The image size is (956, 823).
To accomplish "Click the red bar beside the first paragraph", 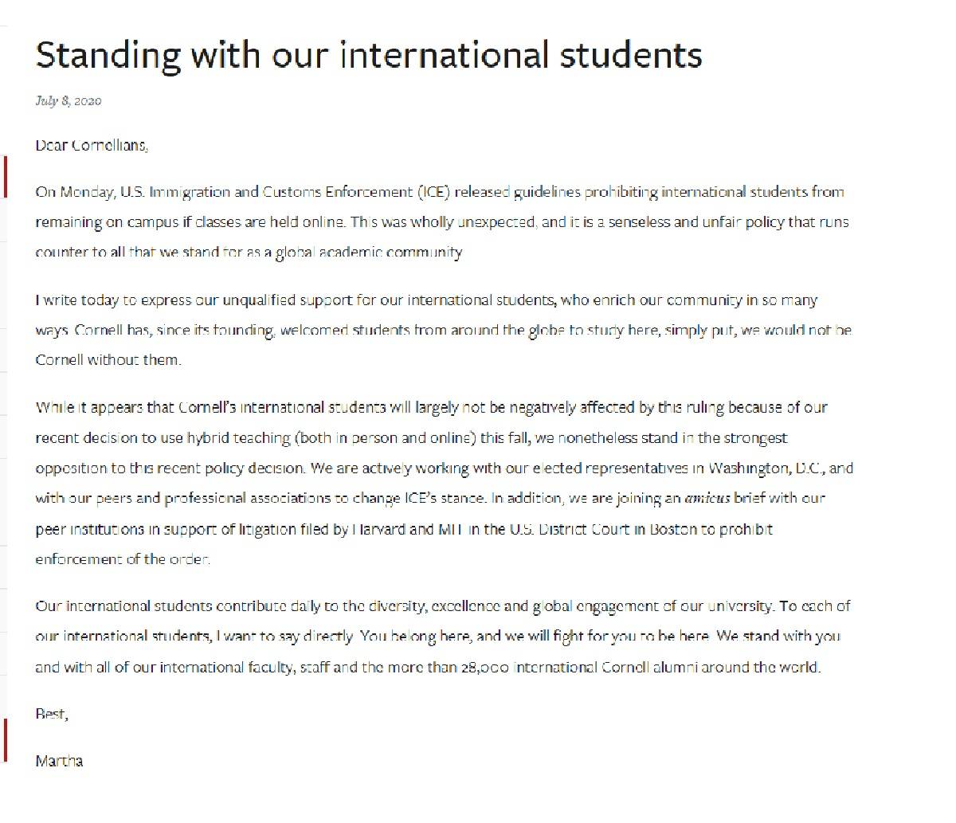I will (5, 177).
